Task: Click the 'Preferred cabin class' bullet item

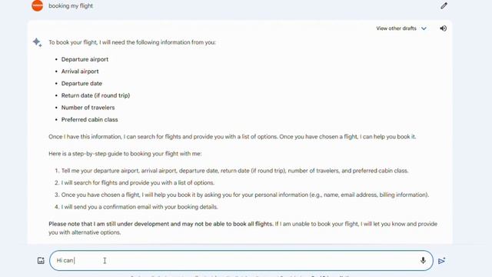Action: (89, 120)
